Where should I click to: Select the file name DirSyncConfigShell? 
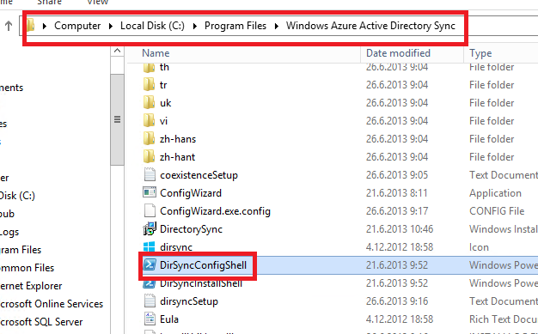[x=203, y=265]
